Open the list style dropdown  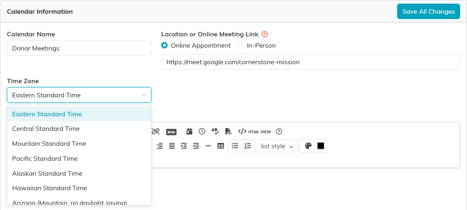[276, 146]
